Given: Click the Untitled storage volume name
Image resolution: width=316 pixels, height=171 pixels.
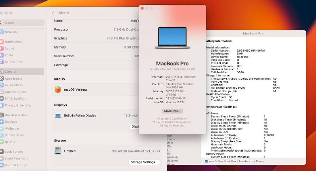Looking at the screenshot, I should tap(70, 151).
